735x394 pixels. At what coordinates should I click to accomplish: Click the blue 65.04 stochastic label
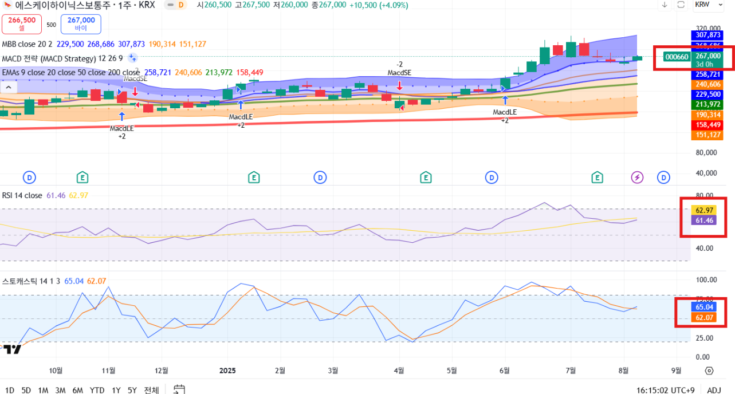click(x=703, y=308)
